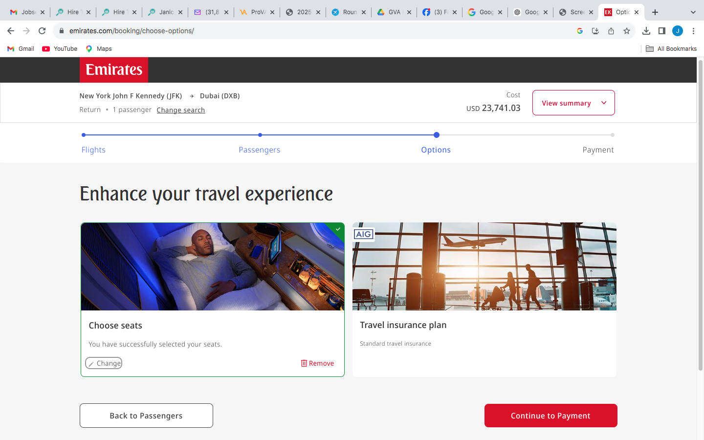
Task: View site information lock icon
Action: point(62,31)
